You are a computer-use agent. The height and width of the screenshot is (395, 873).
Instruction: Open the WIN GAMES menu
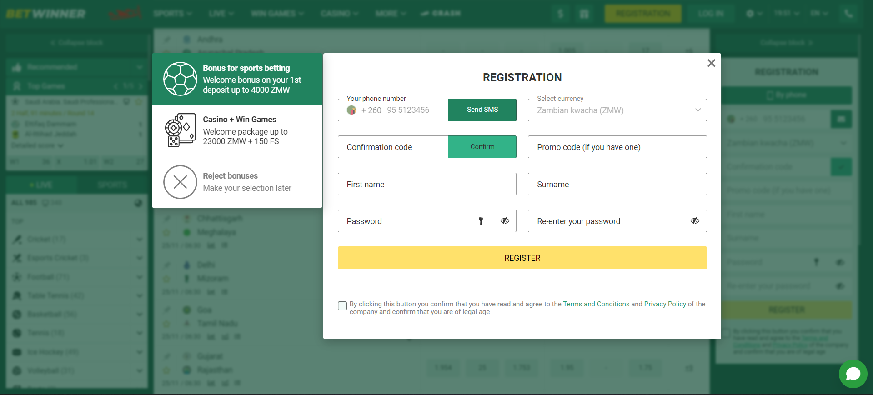coord(277,14)
